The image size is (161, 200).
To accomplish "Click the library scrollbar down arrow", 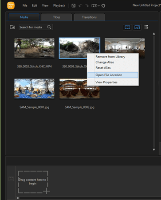I will tap(154, 149).
